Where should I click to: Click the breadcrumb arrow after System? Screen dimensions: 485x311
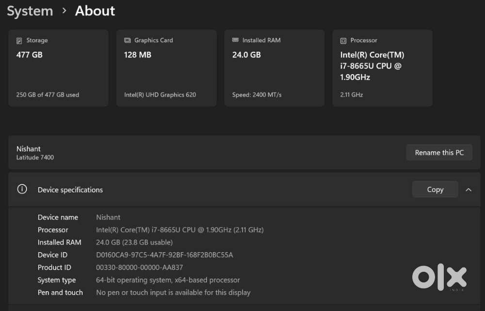64,11
